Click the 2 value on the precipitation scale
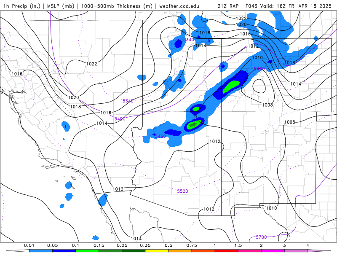 [261, 245]
